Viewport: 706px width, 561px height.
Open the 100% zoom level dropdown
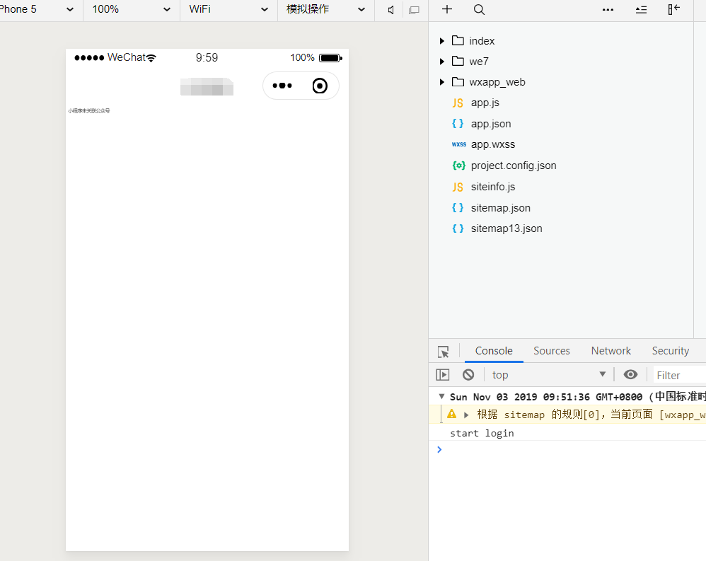tap(132, 10)
